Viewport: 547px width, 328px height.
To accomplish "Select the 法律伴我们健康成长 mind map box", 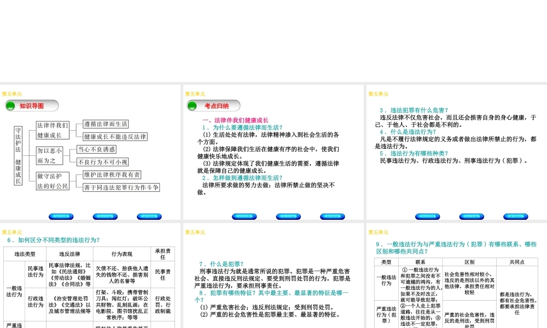I will click(x=53, y=130).
